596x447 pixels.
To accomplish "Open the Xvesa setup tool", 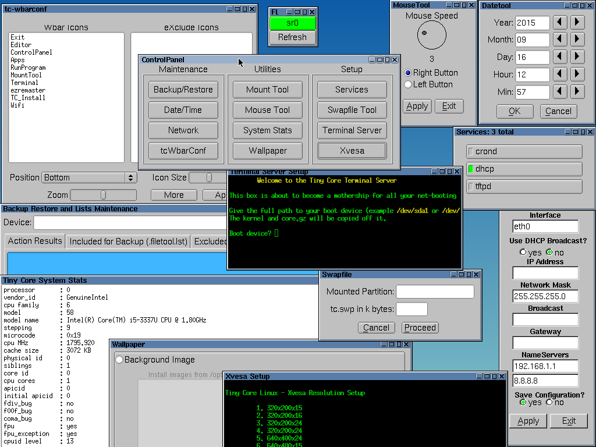I will [x=352, y=150].
